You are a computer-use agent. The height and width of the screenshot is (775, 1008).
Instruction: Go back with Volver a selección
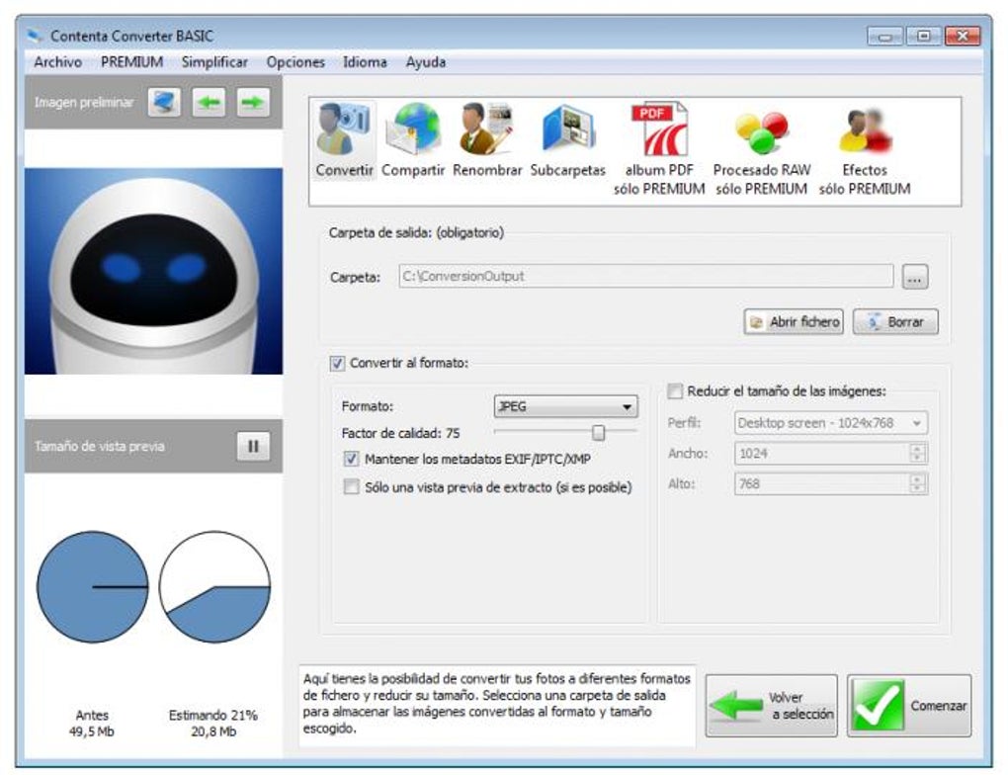(772, 706)
